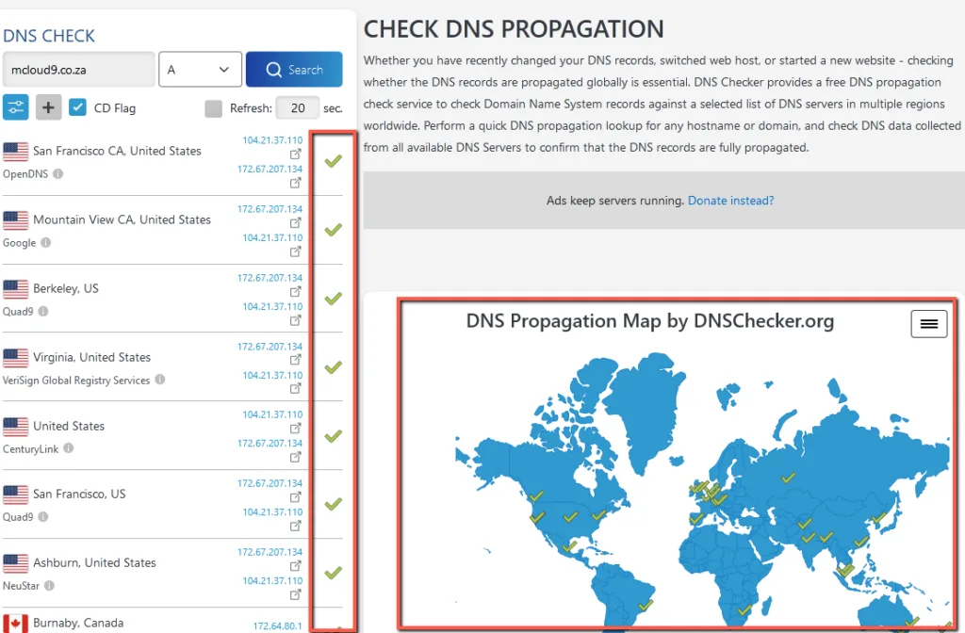
Task: Click 104.21.37.110 in CenturyLink United States row
Action: [x=272, y=414]
